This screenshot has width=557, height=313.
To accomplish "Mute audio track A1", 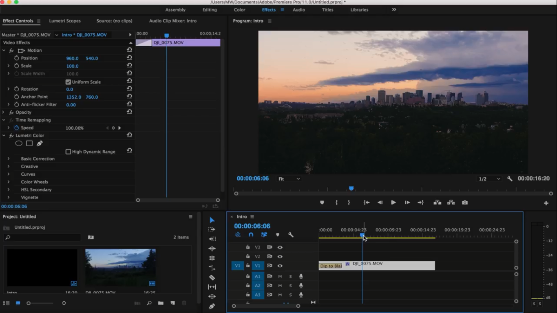I will (280, 276).
